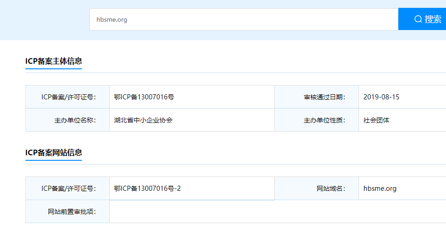Click license number 鄂ICP备13007016号
Image resolution: width=446 pixels, height=225 pixels.
pos(144,97)
